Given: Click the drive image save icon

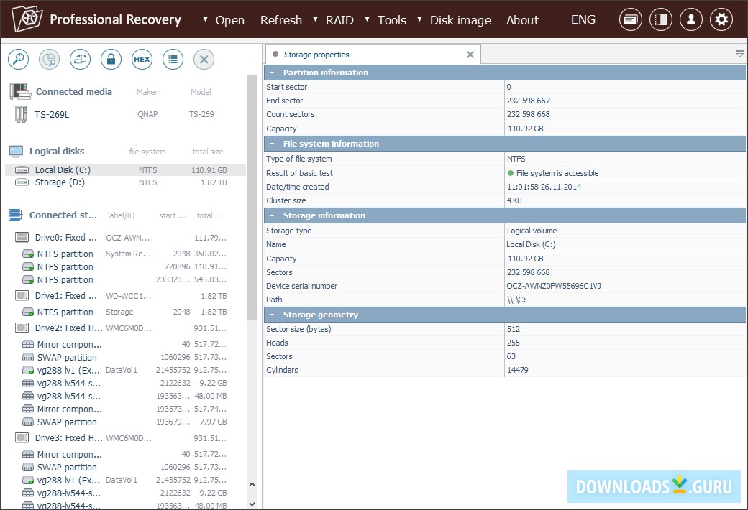Looking at the screenshot, I should [x=80, y=60].
